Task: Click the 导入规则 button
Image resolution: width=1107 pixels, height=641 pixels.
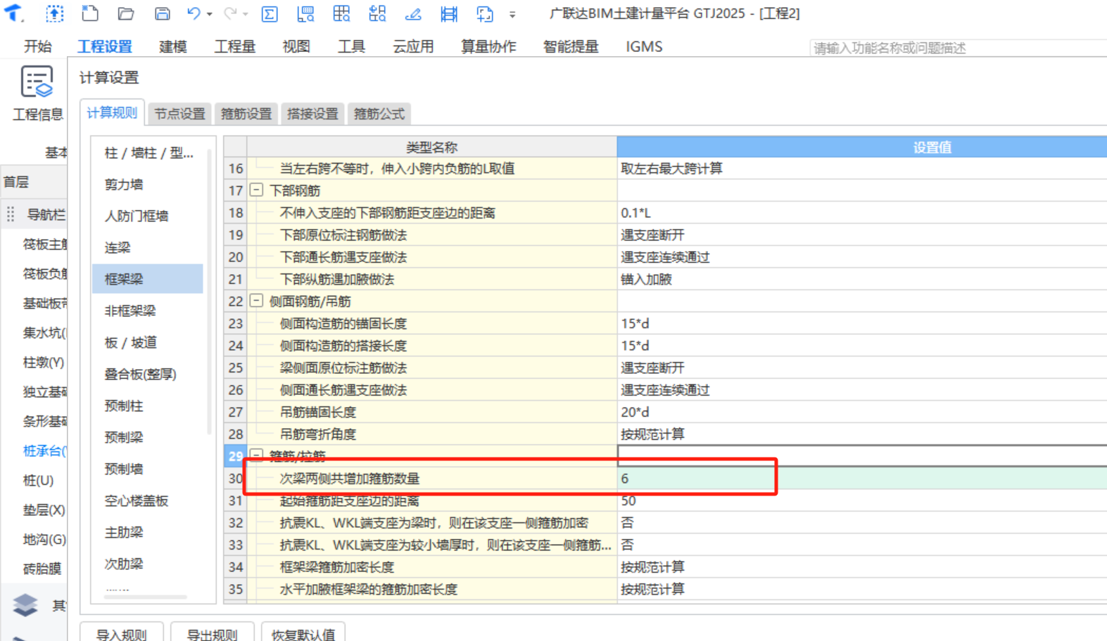Action: point(122,634)
